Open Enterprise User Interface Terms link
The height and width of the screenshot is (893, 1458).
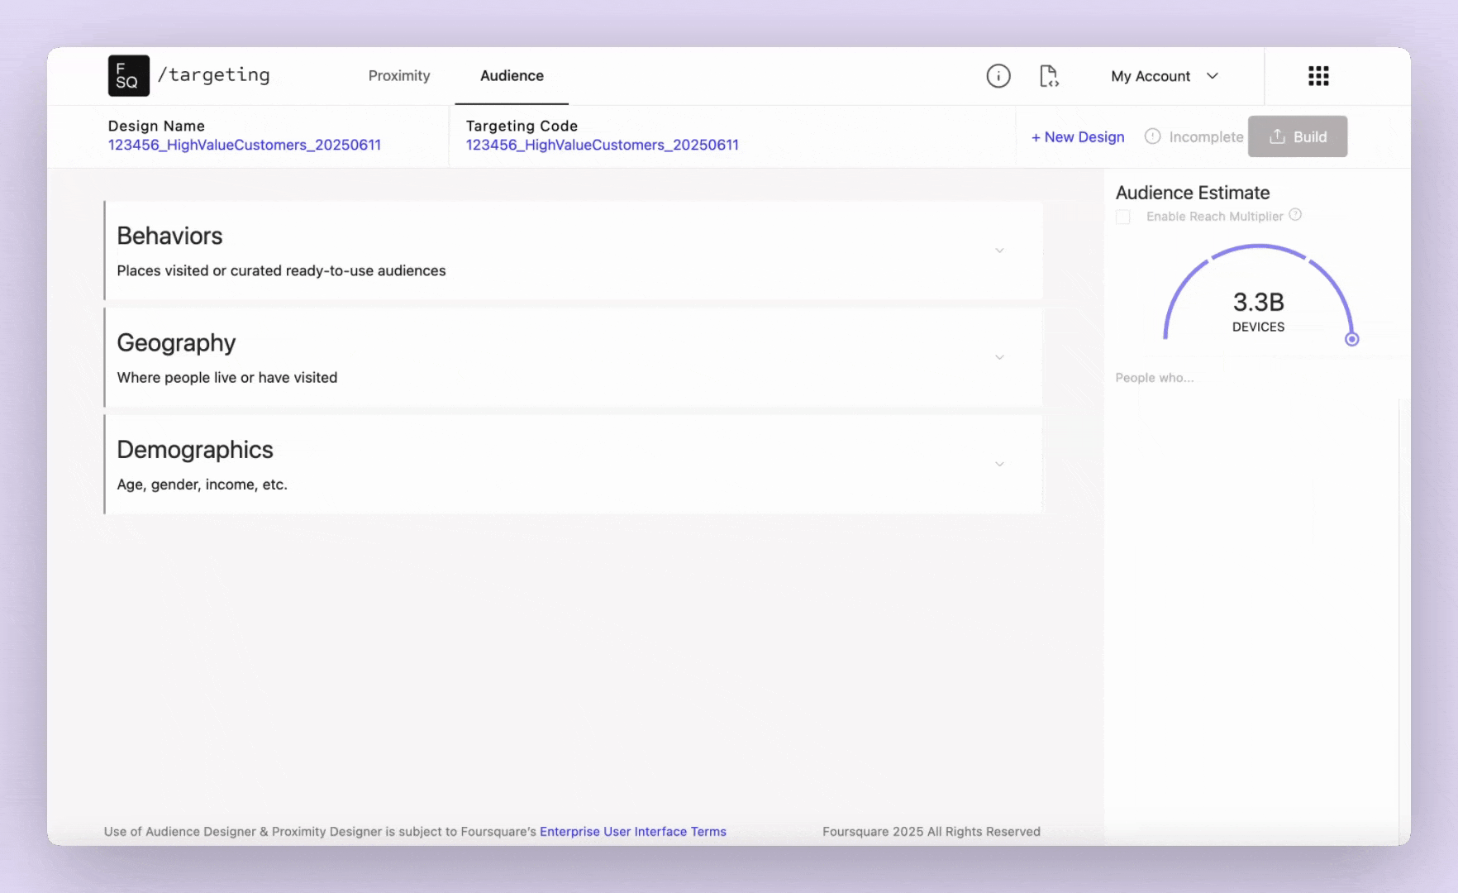pyautogui.click(x=633, y=832)
